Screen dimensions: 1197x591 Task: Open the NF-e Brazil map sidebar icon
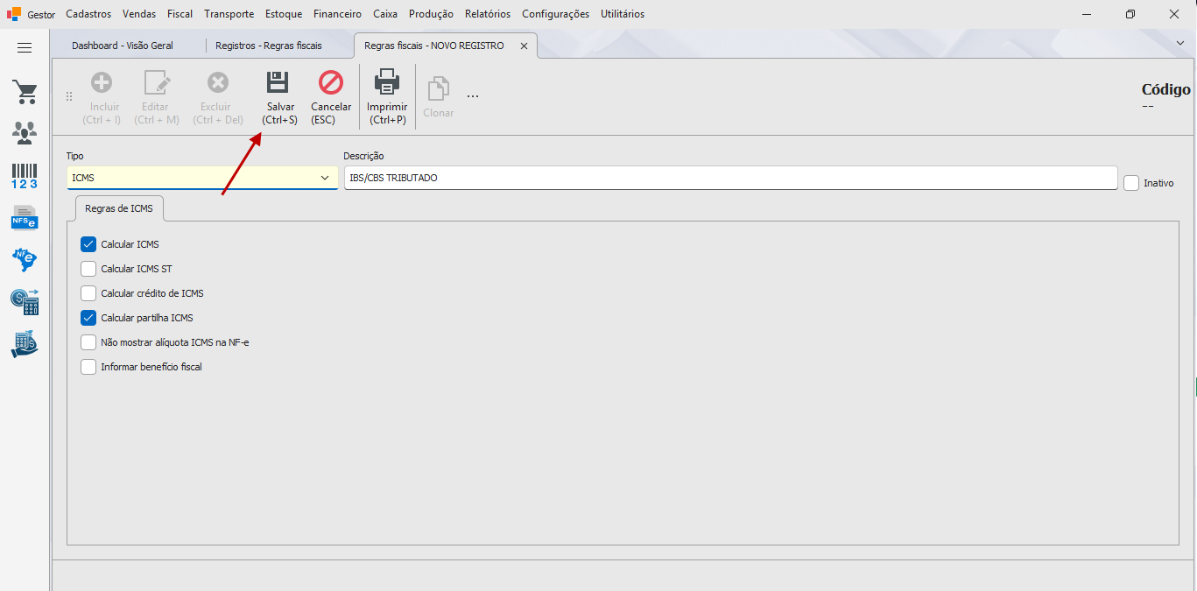coord(25,259)
